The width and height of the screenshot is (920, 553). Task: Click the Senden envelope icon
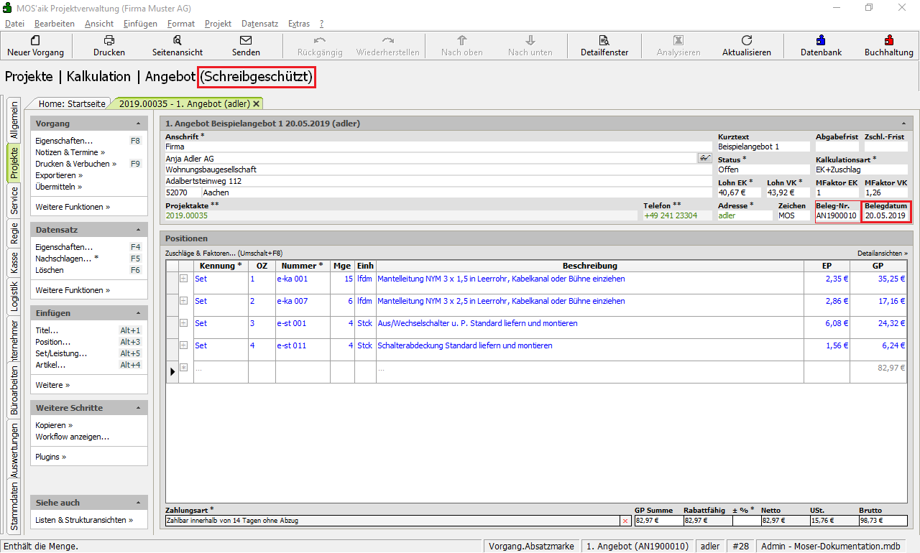click(x=246, y=40)
